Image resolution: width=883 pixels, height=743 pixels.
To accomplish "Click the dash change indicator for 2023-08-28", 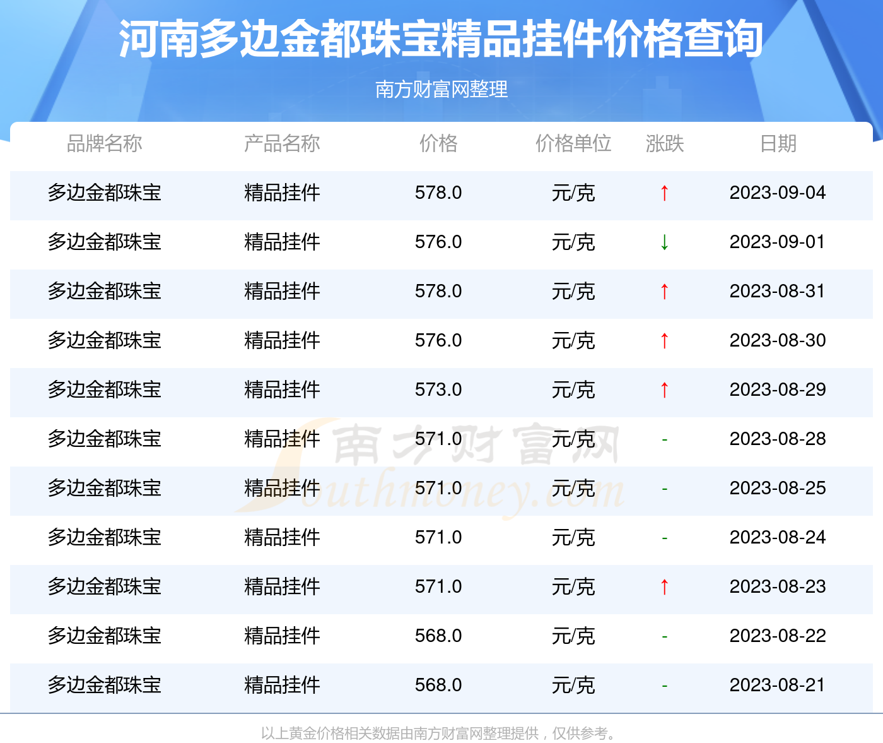I will (664, 439).
